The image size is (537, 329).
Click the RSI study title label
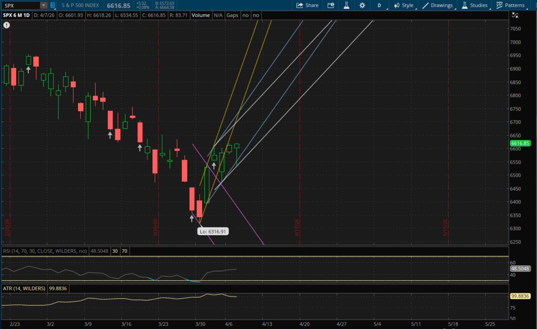(45, 251)
